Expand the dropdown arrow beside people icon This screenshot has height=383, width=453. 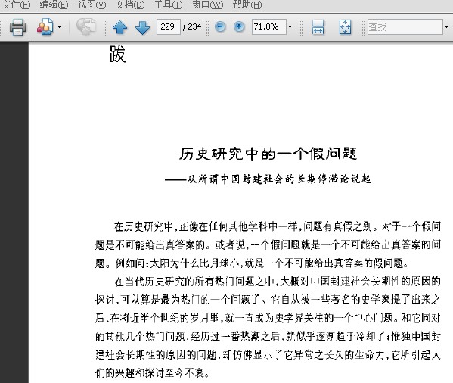point(59,27)
